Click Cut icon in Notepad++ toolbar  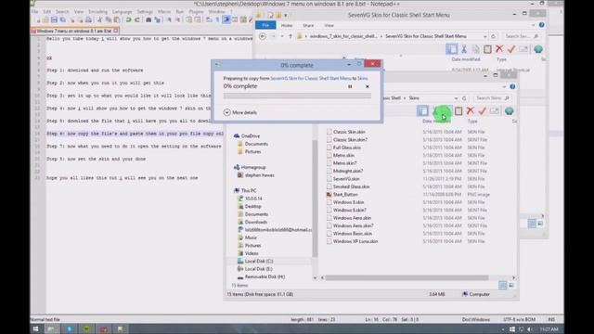(x=99, y=19)
